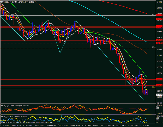Click the 1.3970 price axis label
The width and height of the screenshot is (163, 127).
159,8
